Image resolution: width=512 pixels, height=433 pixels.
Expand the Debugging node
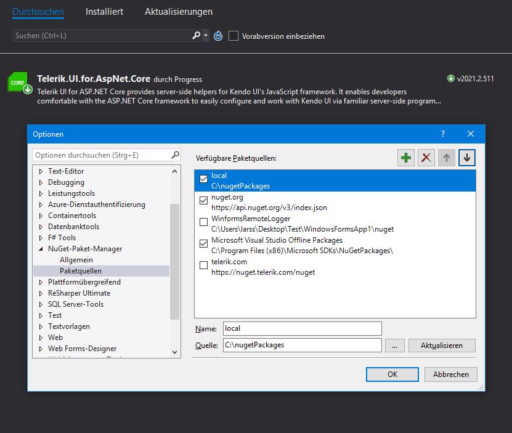coord(41,182)
